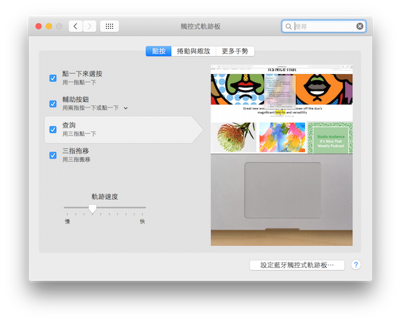Click the magnifier icon in search field
The width and height of the screenshot is (401, 322).
pos(288,26)
